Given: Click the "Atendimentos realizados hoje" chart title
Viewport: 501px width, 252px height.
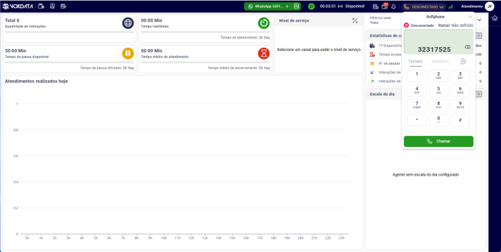Looking at the screenshot, I should tap(36, 81).
